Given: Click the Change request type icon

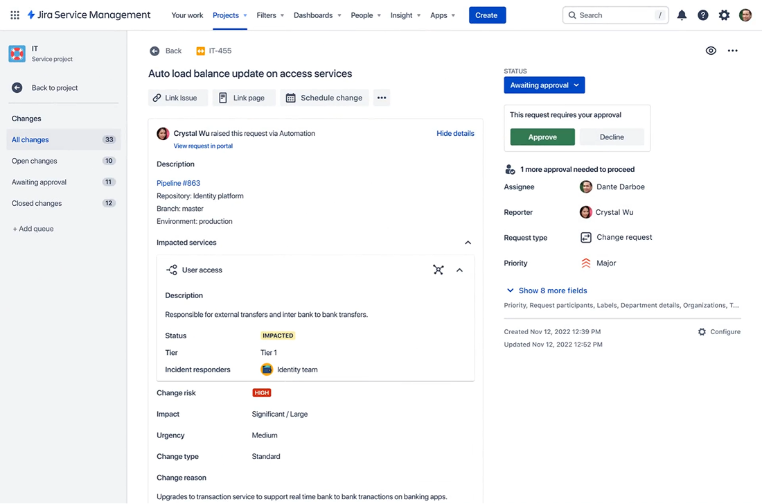Looking at the screenshot, I should pos(586,237).
